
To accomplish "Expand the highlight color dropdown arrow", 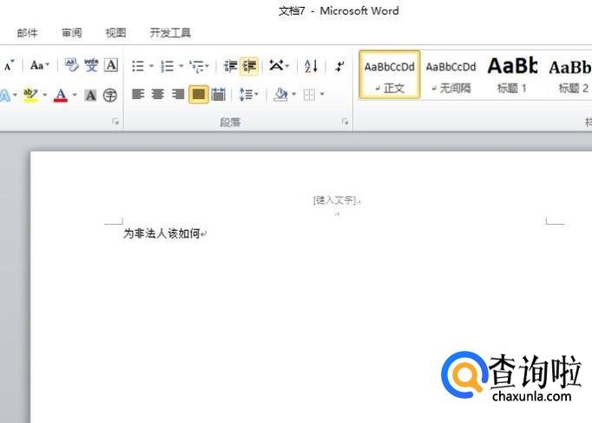I will [45, 95].
